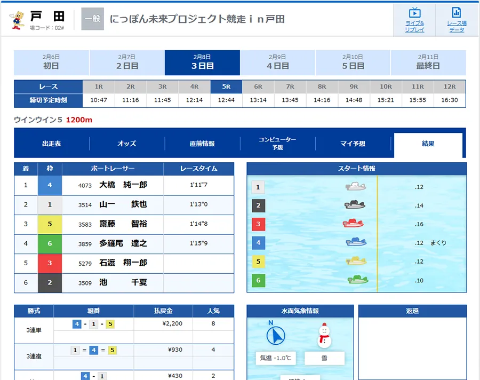Jump to race 12R
Image resolution: width=480 pixels, height=380 pixels.
coord(450,86)
